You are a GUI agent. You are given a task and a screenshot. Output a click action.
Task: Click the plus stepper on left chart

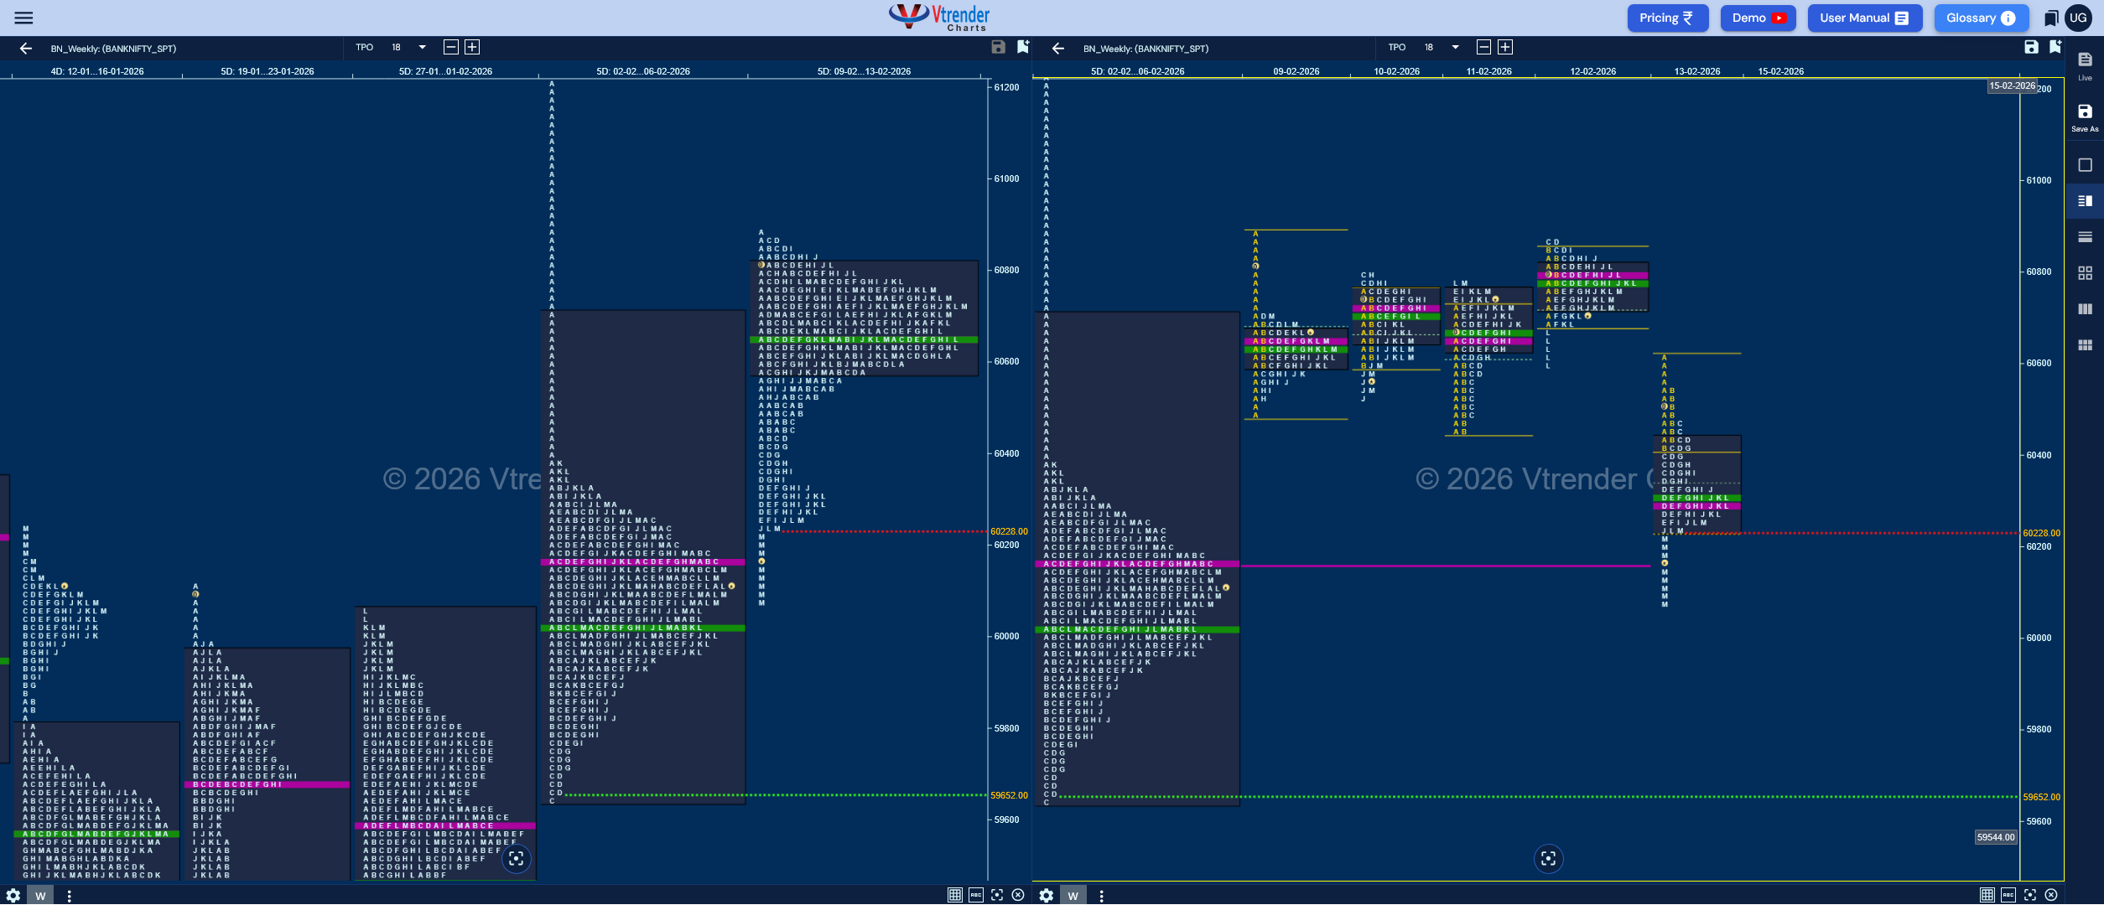472,48
